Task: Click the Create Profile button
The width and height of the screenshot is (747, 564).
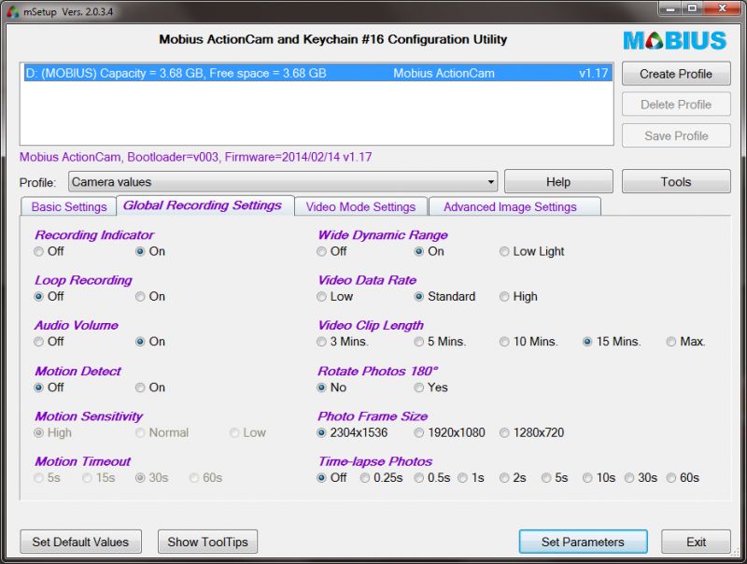Action: (x=676, y=74)
